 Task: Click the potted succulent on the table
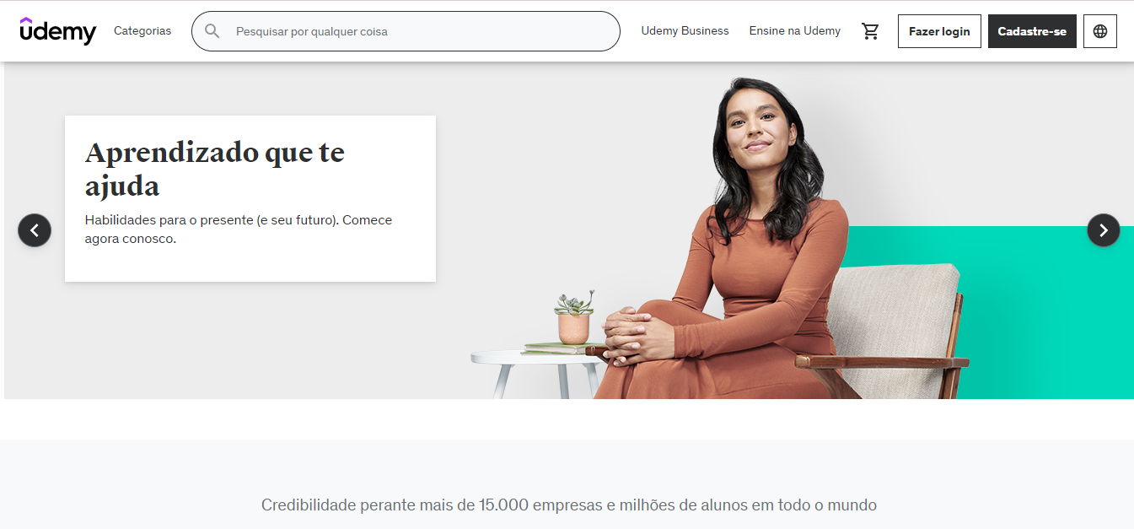(574, 317)
